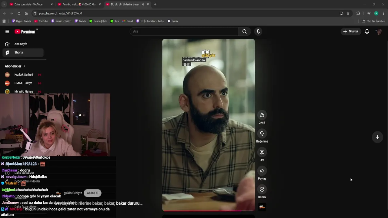Image resolution: width=388 pixels, height=218 pixels.
Task: Open the Chrome profile N avatar
Action: [x=376, y=13]
